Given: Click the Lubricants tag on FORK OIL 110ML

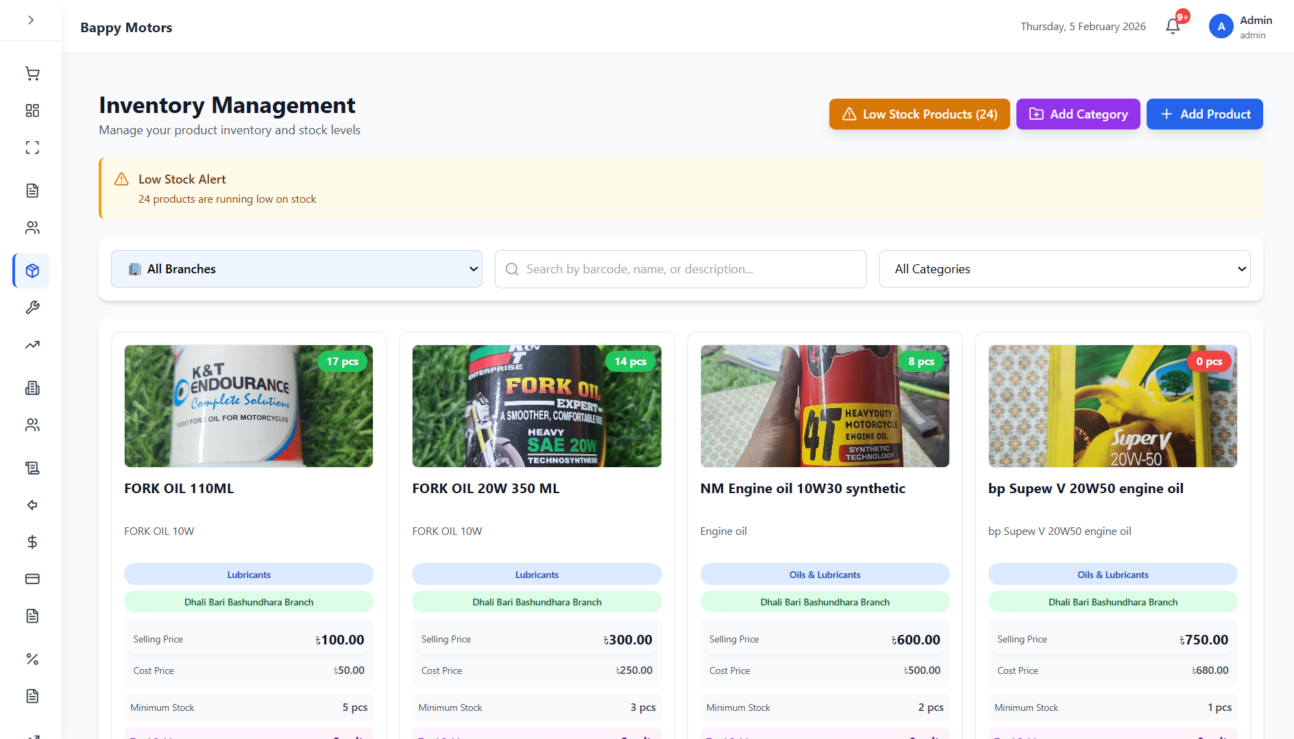Looking at the screenshot, I should pyautogui.click(x=249, y=575).
